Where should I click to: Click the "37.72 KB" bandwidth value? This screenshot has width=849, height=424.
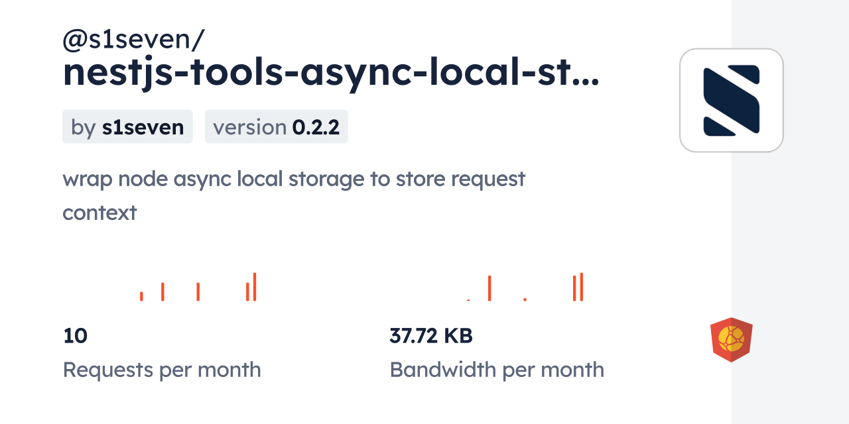click(430, 336)
